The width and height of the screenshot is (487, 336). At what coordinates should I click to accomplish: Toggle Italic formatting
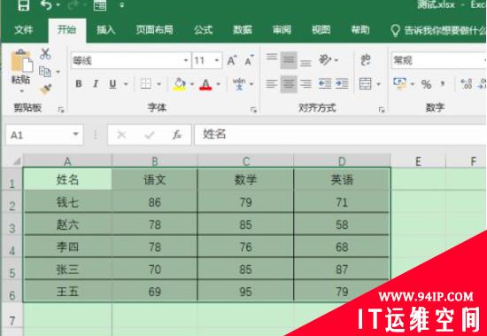(96, 83)
